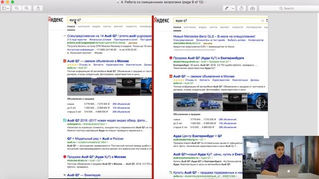Open Финальные условия sublink in Audi ad
Viewport: 319px width, 179px height.
click(100, 40)
